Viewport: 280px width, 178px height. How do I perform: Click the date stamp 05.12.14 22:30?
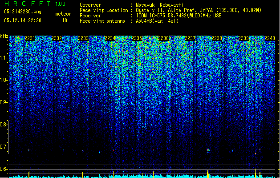tap(23, 20)
